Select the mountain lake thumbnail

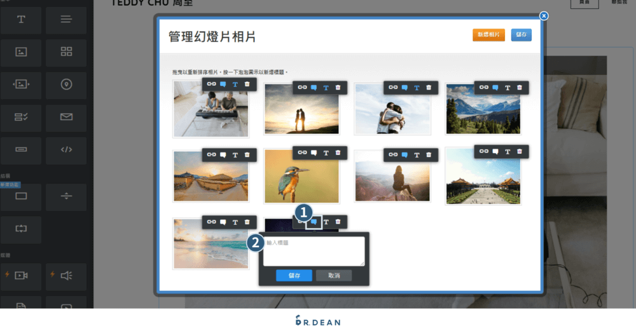point(483,109)
